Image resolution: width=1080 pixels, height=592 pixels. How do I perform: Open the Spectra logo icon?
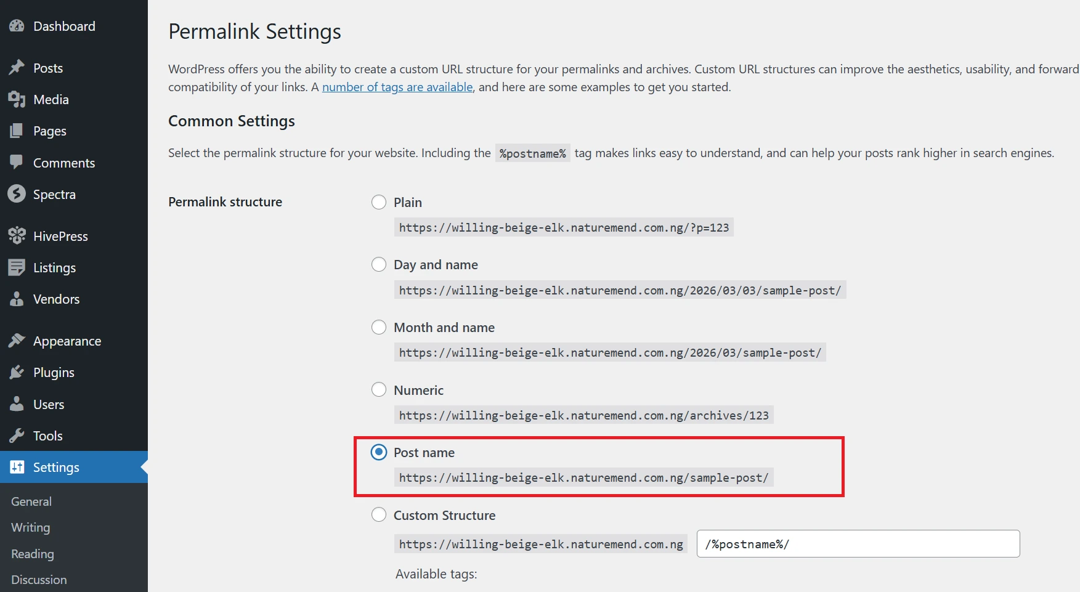(17, 194)
